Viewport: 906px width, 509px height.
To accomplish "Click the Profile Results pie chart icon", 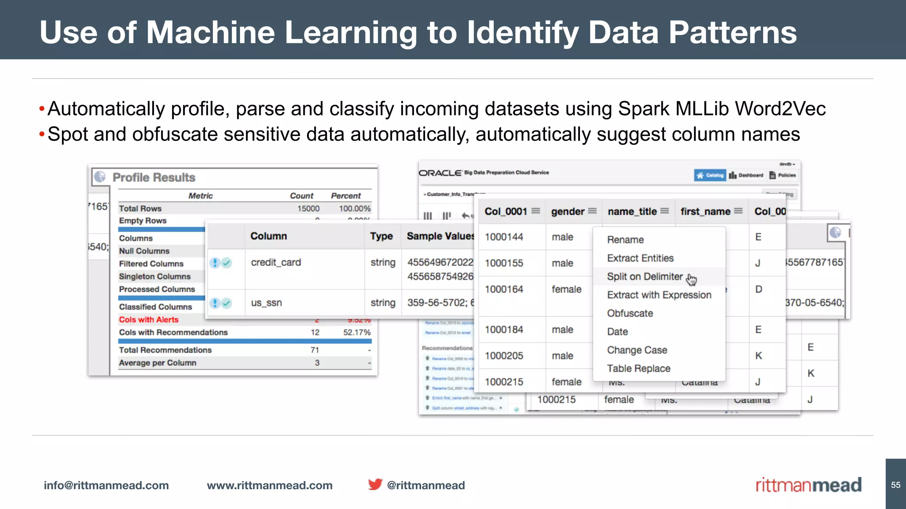I will point(100,177).
